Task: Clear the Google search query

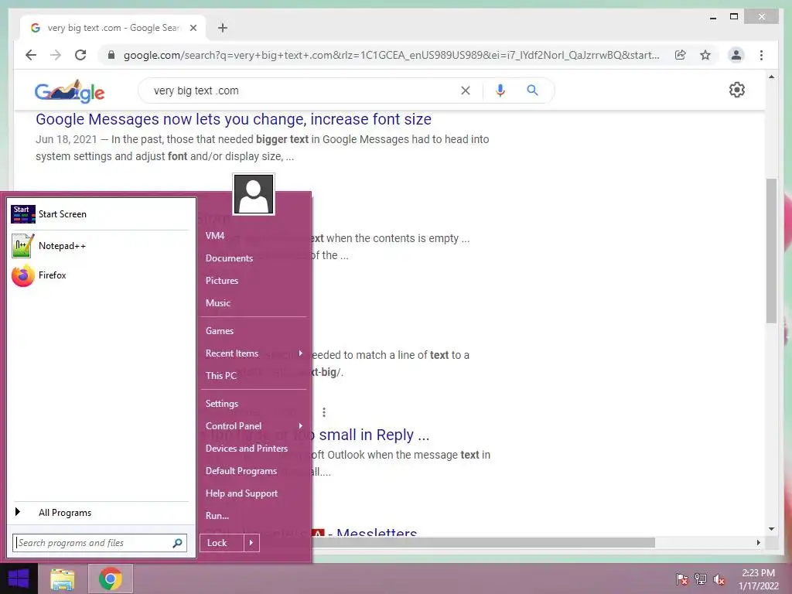Action: 465,90
